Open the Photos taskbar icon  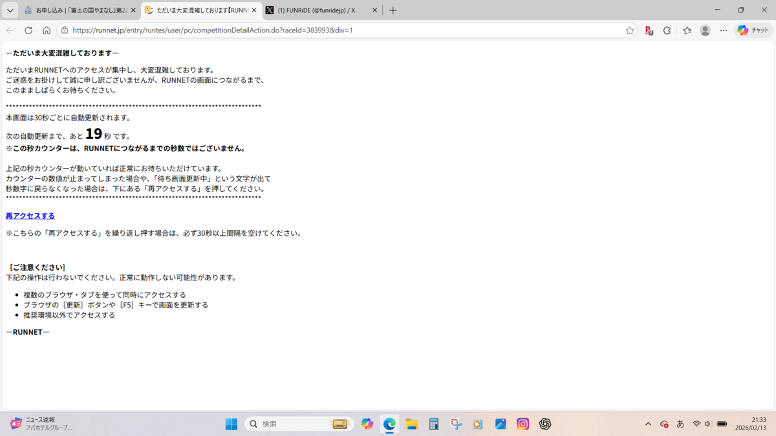[x=501, y=424]
